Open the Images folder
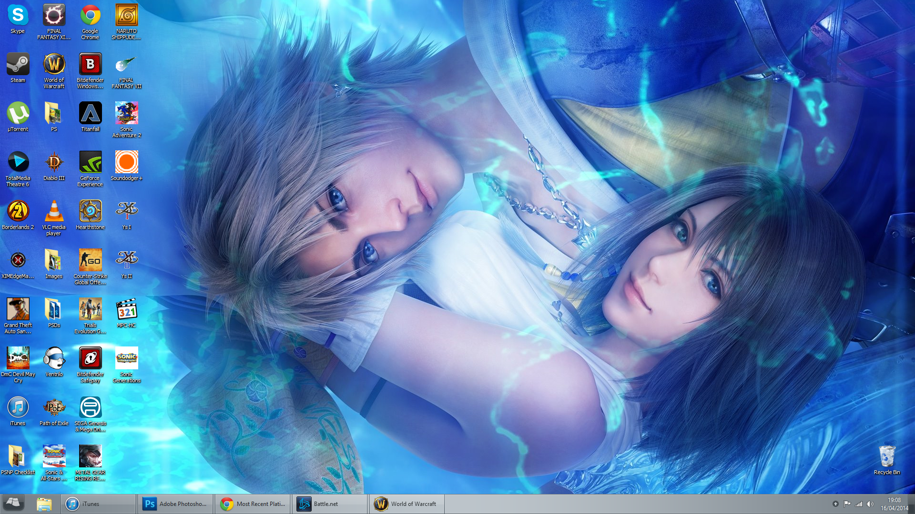Screen dimensions: 915x514 tap(54, 264)
